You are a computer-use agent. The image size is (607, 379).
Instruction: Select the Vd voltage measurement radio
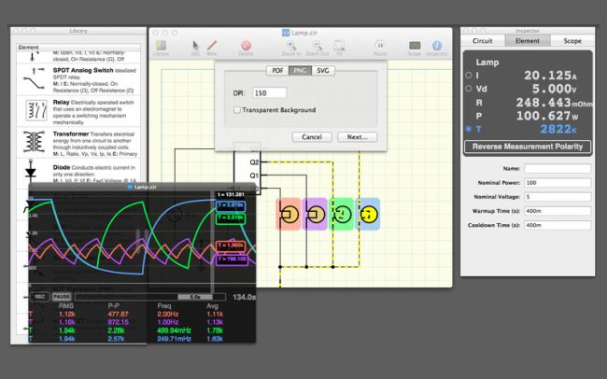469,89
